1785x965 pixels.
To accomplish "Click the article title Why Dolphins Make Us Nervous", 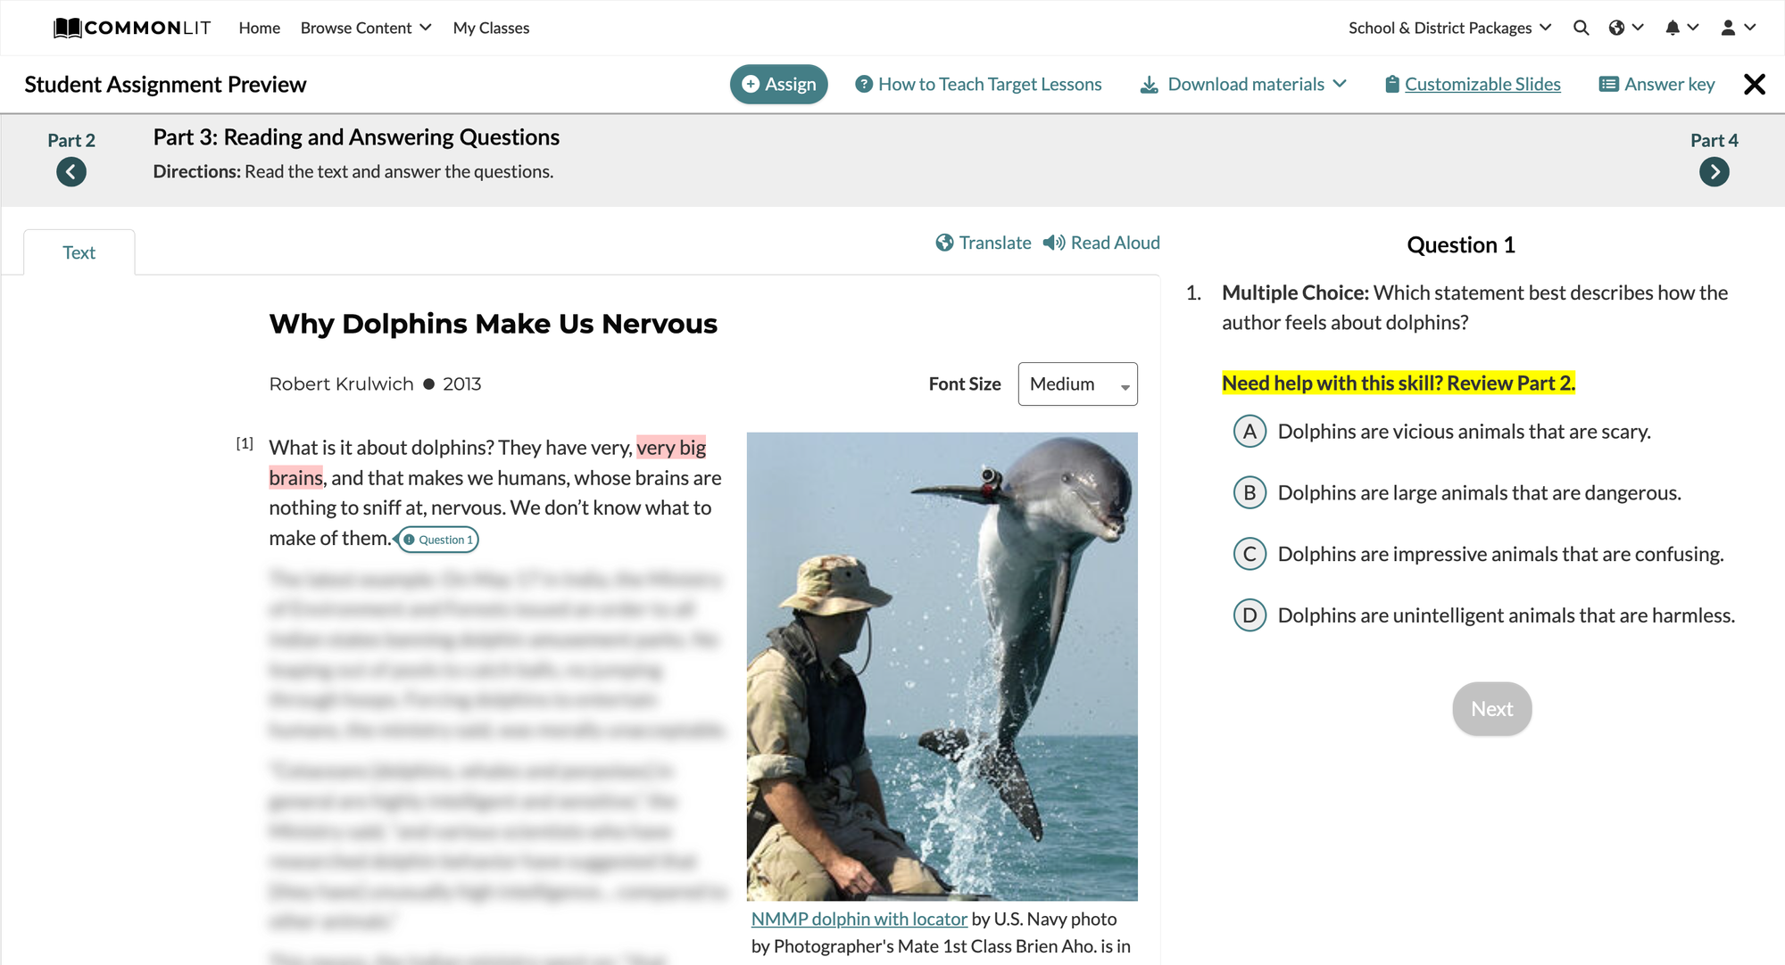I will point(494,324).
